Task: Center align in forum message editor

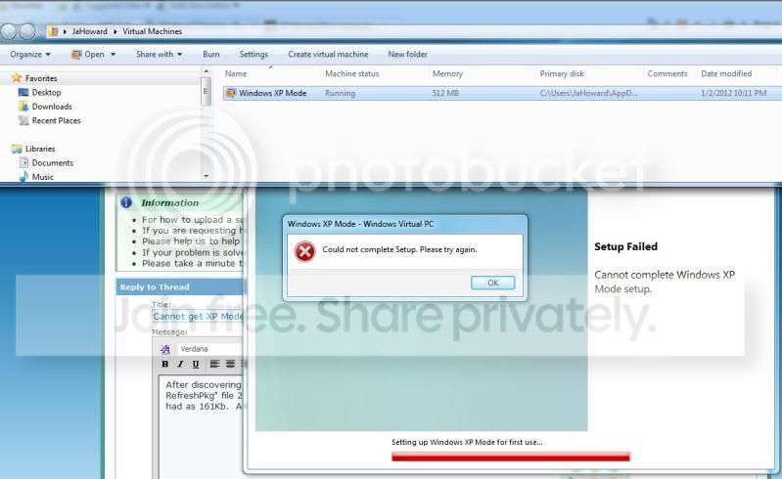Action: click(230, 364)
